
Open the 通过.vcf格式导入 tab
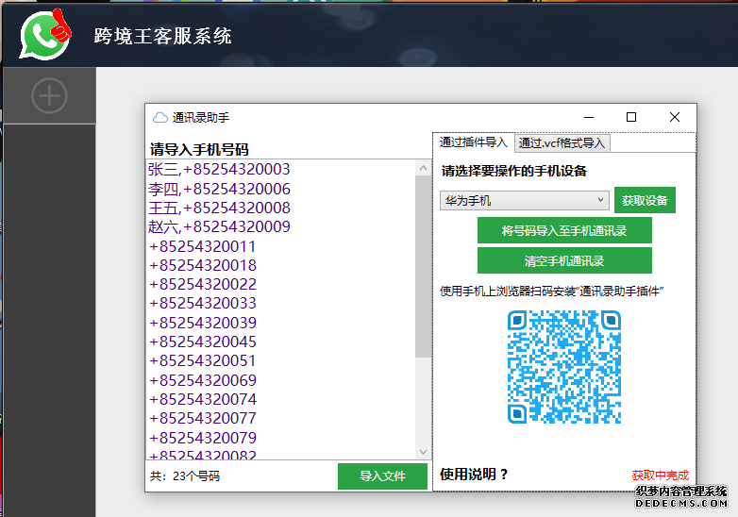(562, 143)
